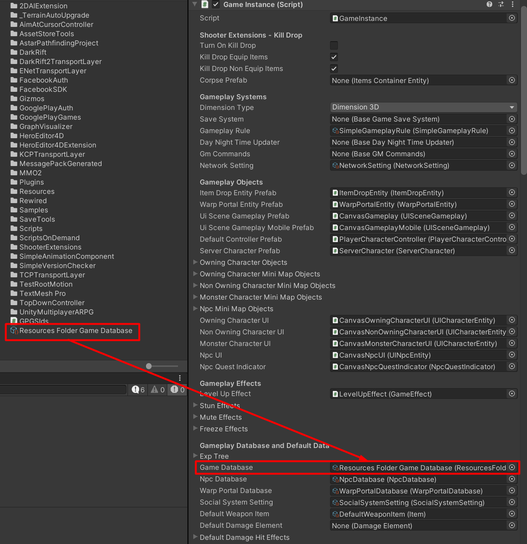
Task: Click object picker for Day Night Time Updater
Action: click(x=512, y=142)
